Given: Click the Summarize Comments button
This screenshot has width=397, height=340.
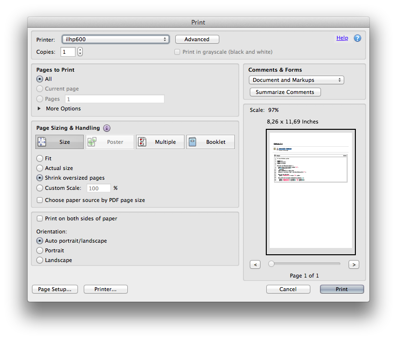Looking at the screenshot, I should 285,92.
